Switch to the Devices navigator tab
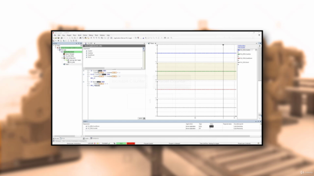 (x=56, y=138)
